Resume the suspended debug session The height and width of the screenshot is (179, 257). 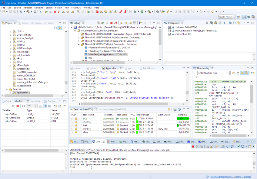pos(103,23)
